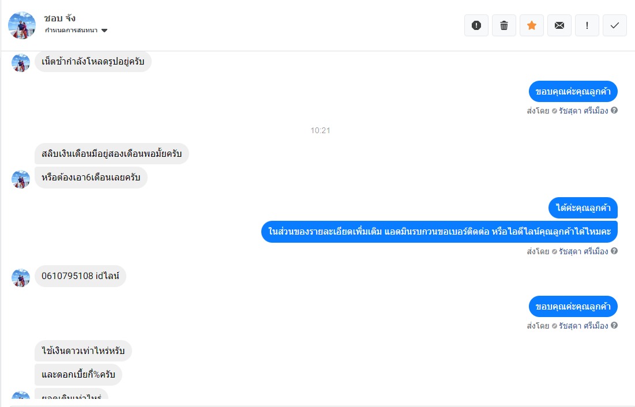
Task: Click help icon below the LINE ID request message
Action: 614,251
